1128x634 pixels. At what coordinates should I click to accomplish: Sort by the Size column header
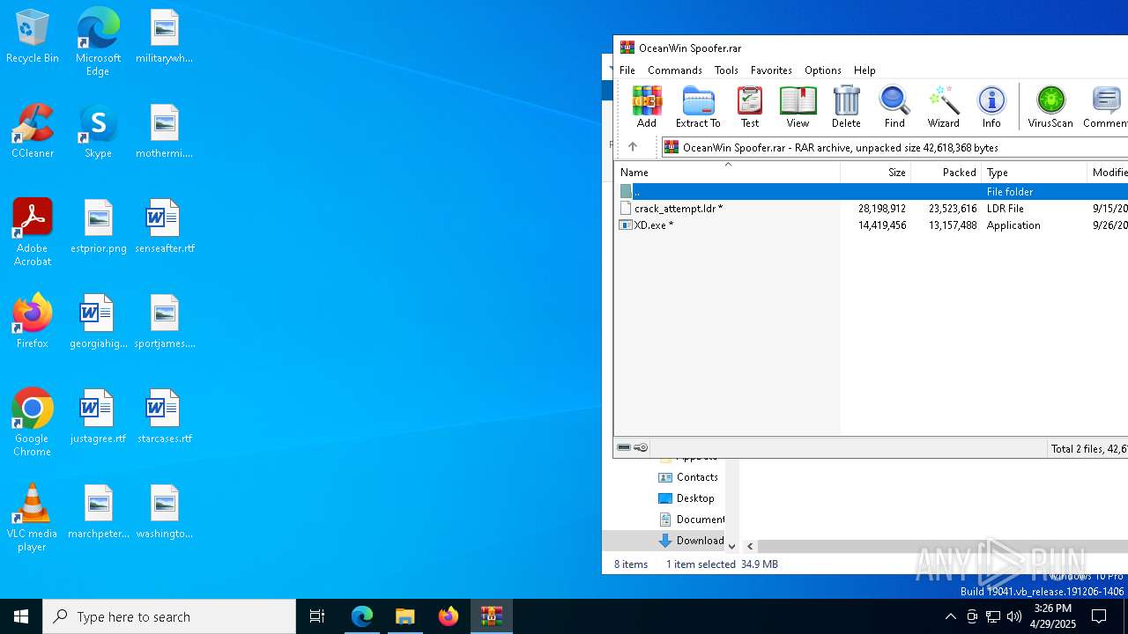(x=876, y=172)
